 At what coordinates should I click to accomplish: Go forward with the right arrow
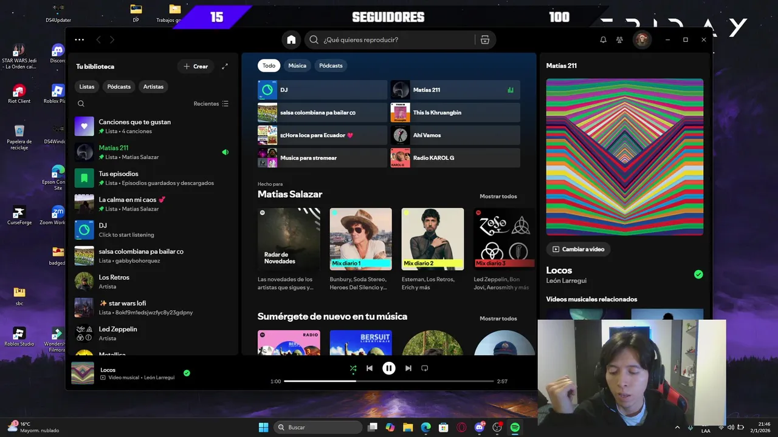(112, 39)
